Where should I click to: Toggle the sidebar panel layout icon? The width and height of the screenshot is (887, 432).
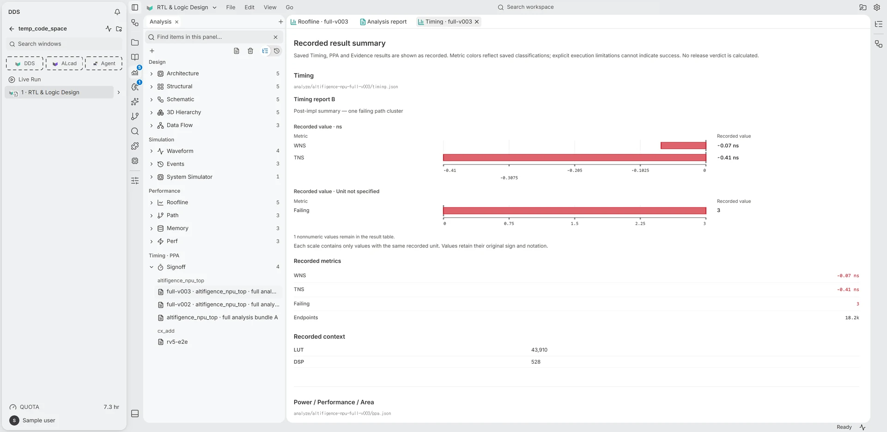pos(135,7)
